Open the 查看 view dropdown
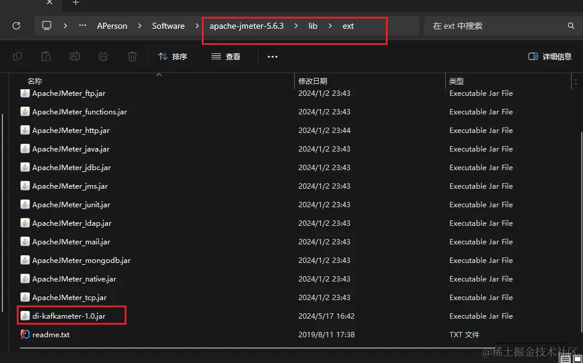 pos(226,56)
